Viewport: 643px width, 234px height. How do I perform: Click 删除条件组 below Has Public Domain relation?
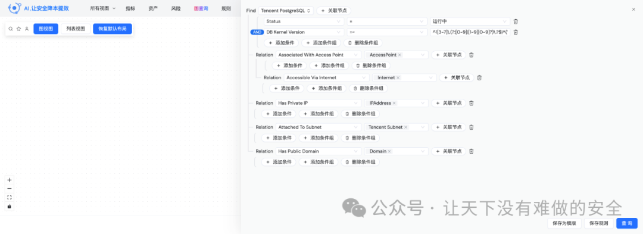(360, 162)
